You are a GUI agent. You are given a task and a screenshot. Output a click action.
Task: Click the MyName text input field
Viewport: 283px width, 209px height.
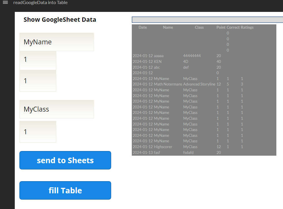tap(56, 42)
